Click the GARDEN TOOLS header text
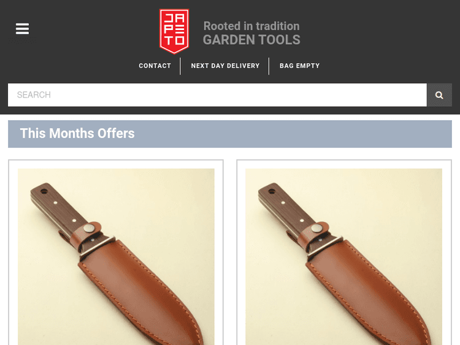460x345 pixels. click(251, 40)
